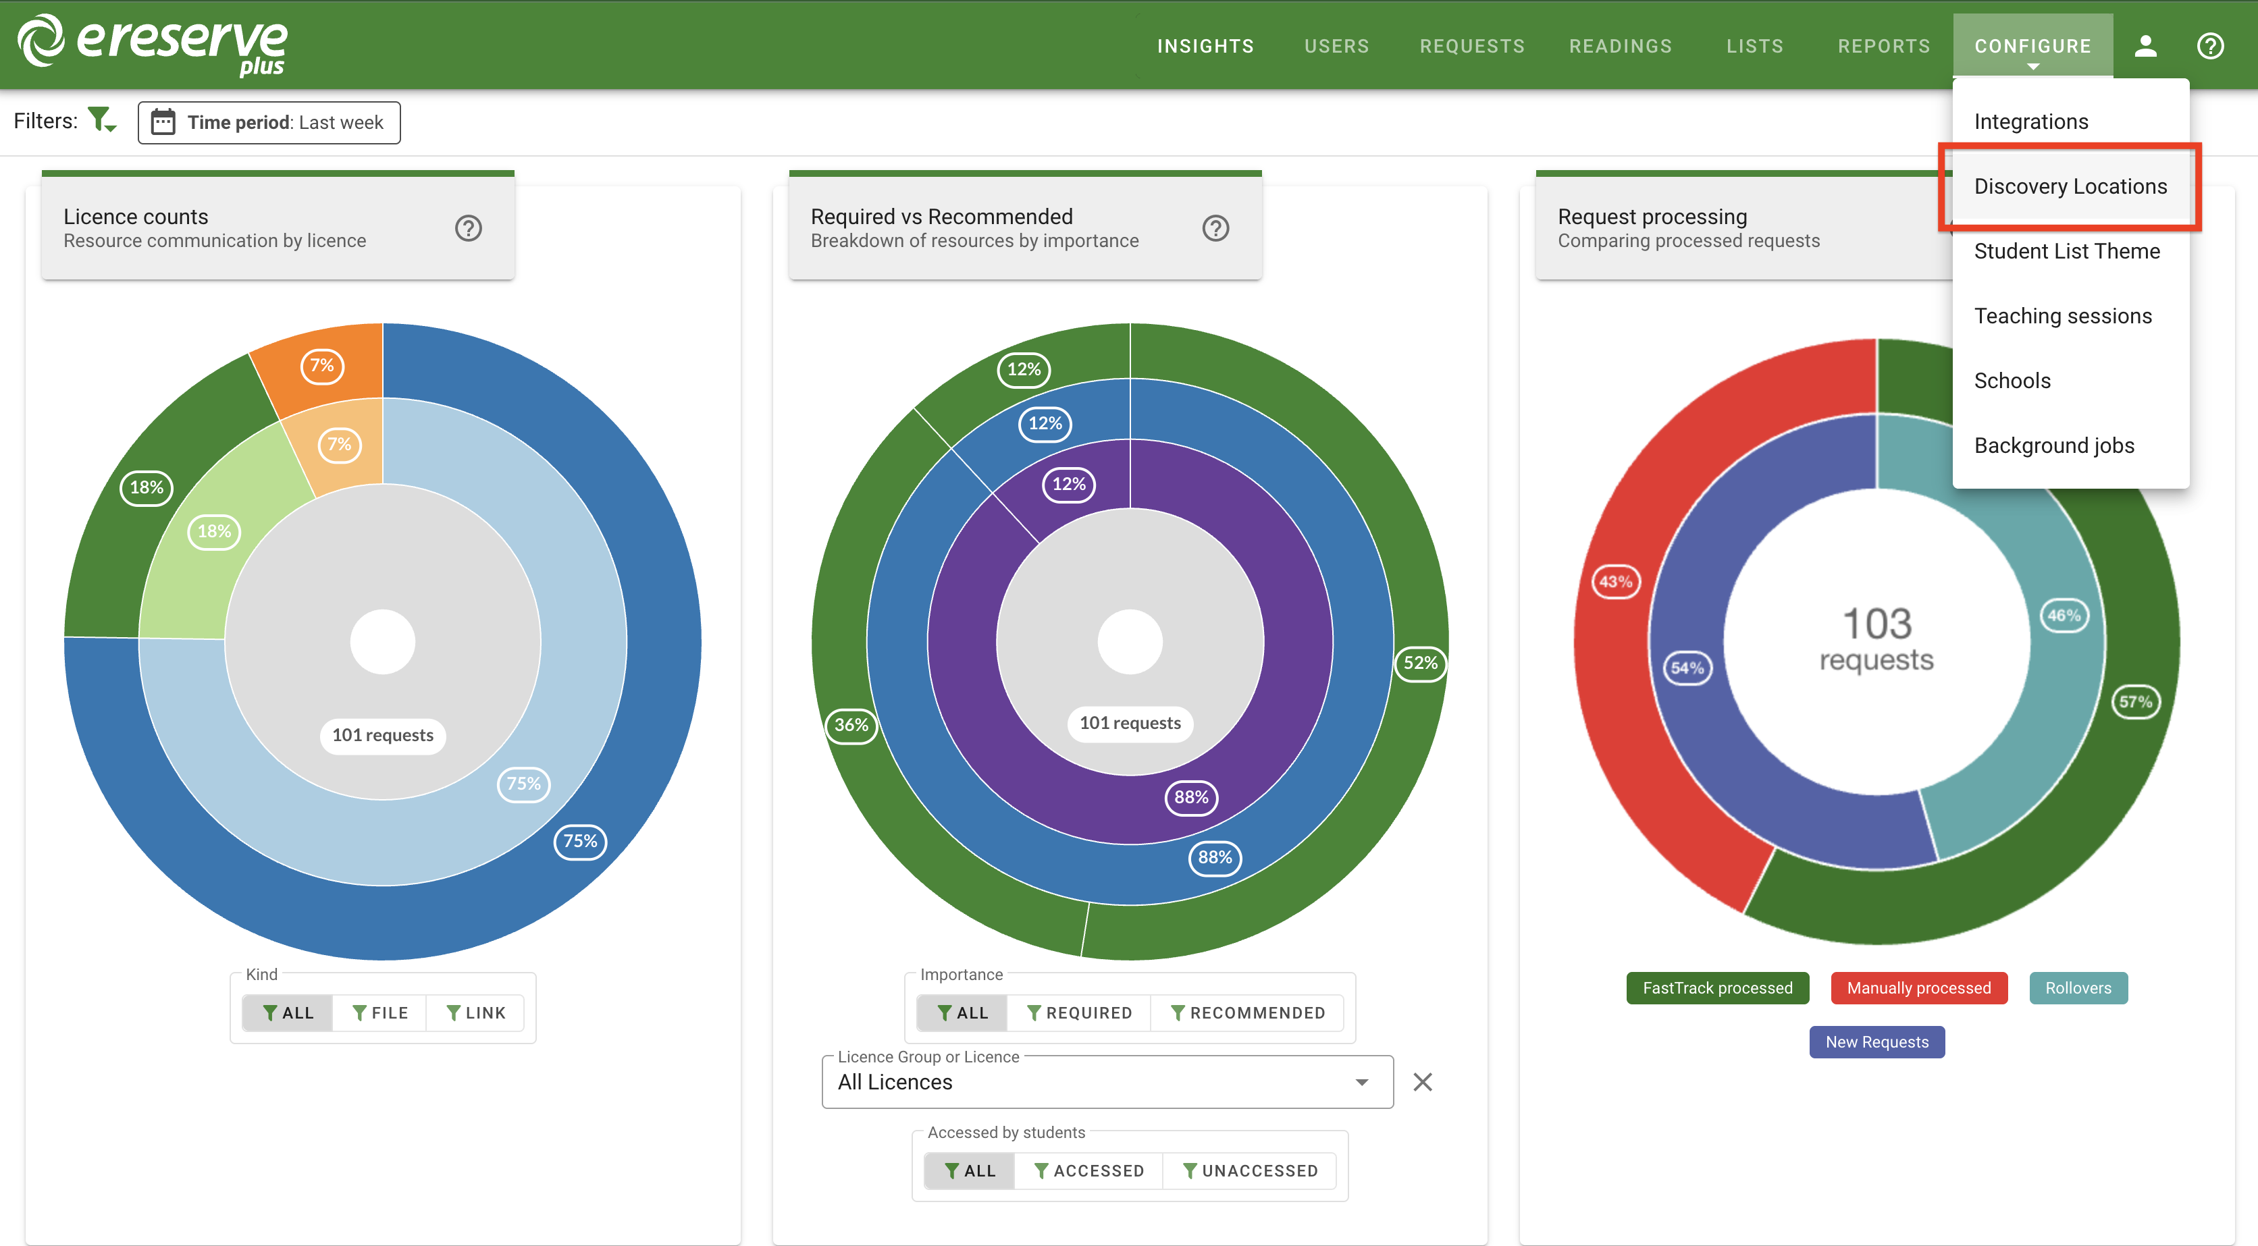Select Discovery Locations from Configure menu
This screenshot has width=2258, height=1246.
pyautogui.click(x=2070, y=187)
